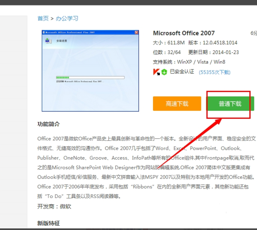Click the 已安全认证 label
This screenshot has width=257, height=230.
click(x=182, y=72)
